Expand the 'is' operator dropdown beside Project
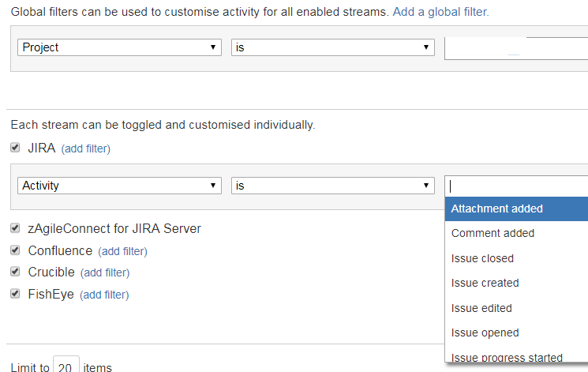Image resolution: width=588 pixels, height=372 pixels. pyautogui.click(x=332, y=47)
